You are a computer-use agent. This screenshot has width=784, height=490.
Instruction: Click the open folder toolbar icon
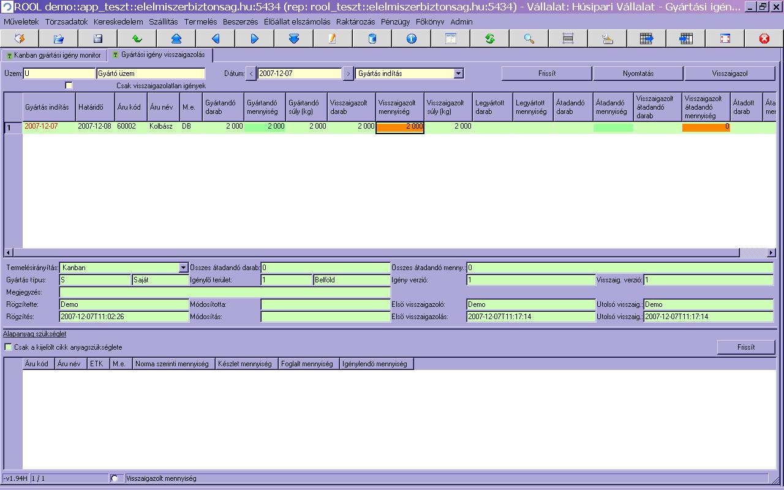tap(58, 39)
